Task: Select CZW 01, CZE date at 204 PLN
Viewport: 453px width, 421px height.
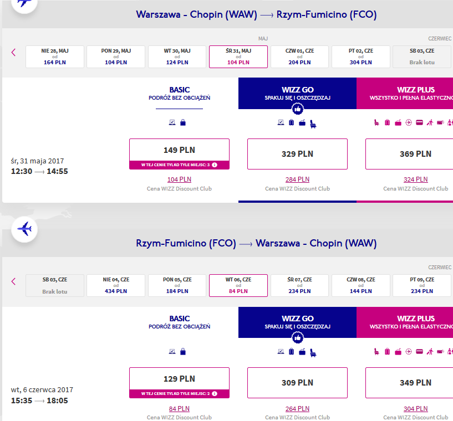Action: (299, 57)
